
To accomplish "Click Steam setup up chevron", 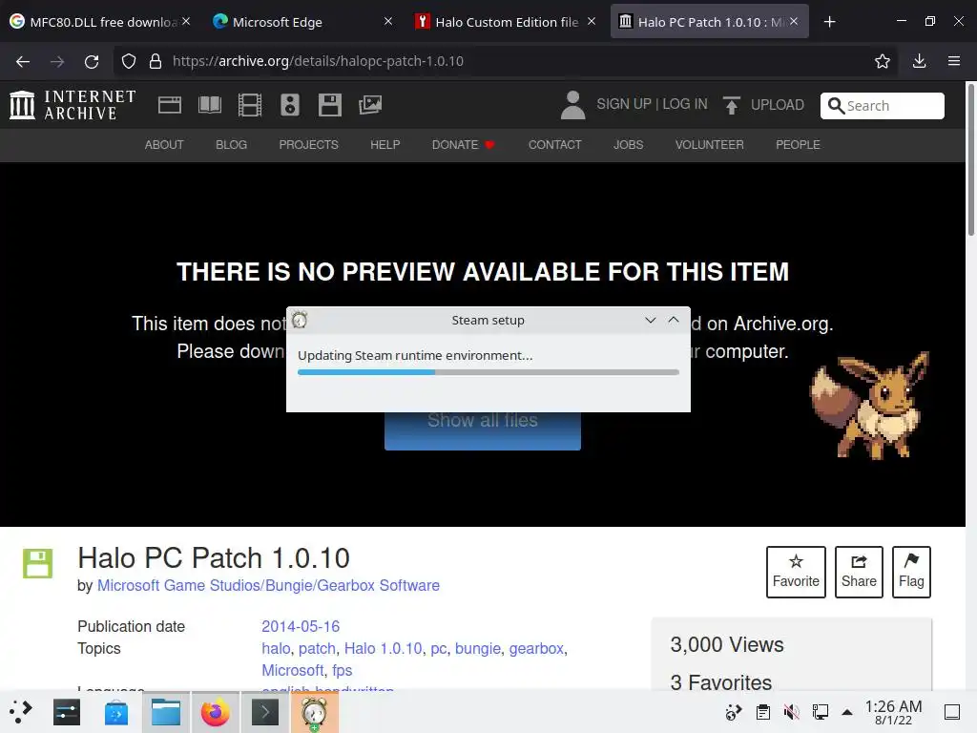I will coord(674,320).
